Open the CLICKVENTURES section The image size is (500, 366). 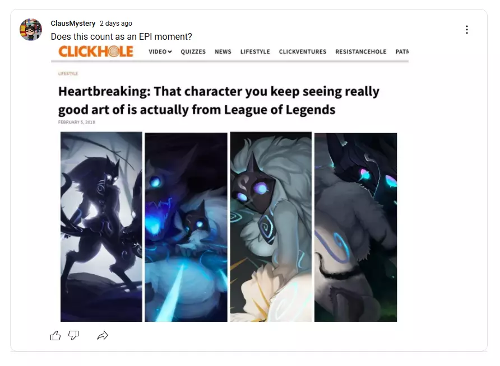click(303, 51)
